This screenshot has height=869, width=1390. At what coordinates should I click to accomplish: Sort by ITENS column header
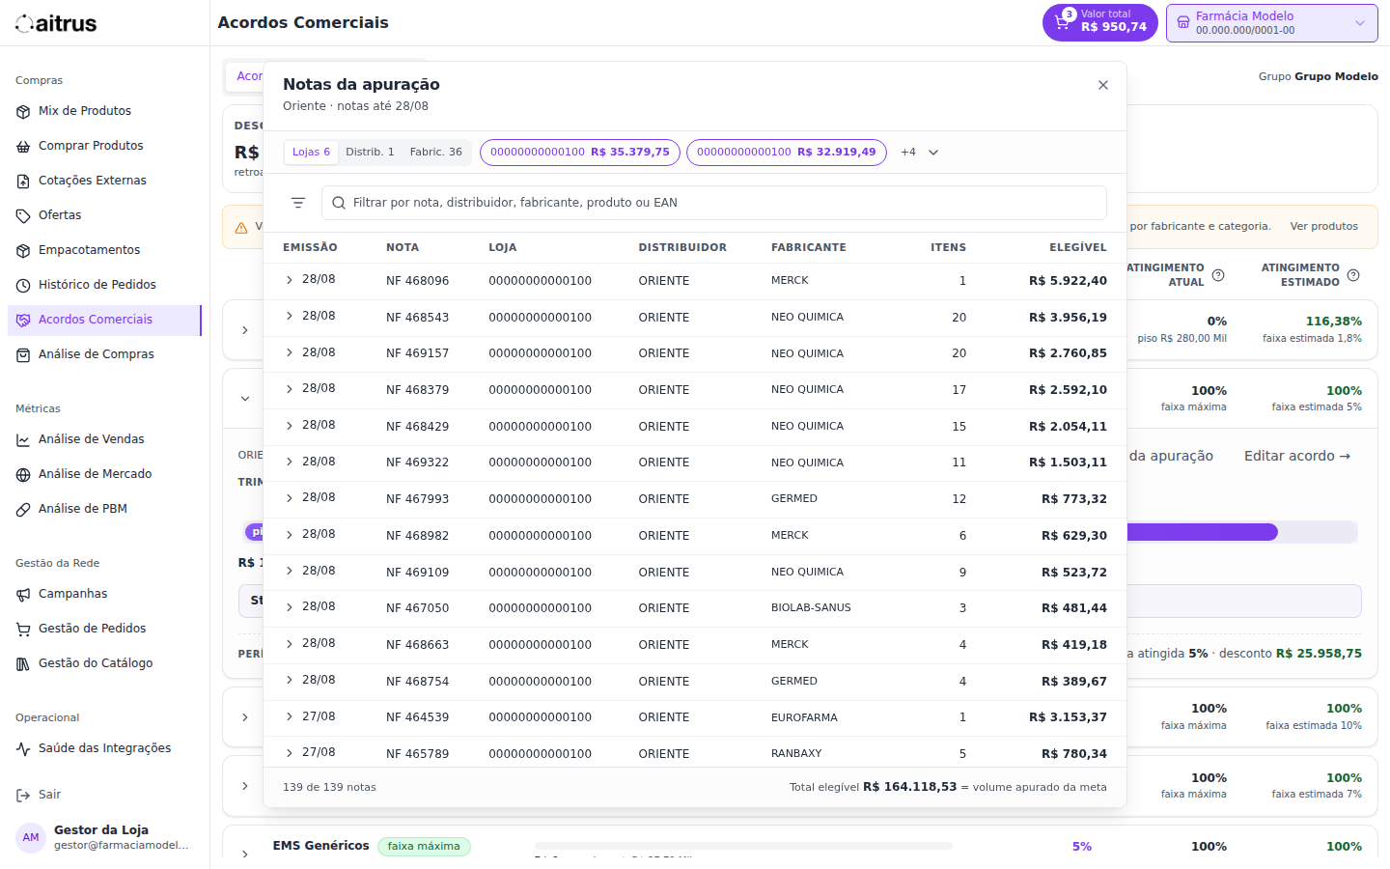pyautogui.click(x=948, y=247)
